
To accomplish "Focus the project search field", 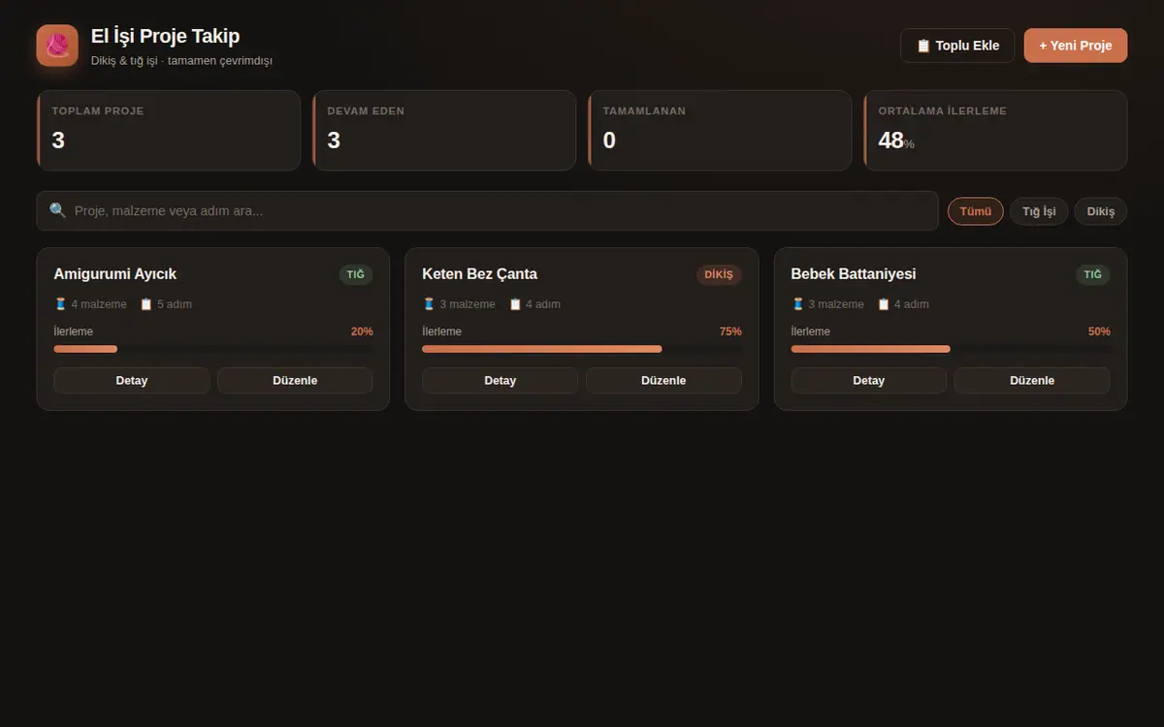I will pyautogui.click(x=487, y=210).
